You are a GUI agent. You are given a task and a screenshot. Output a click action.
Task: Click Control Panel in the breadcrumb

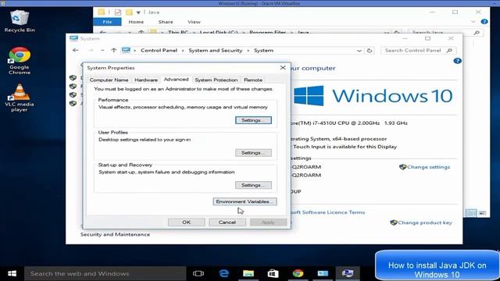coord(159,50)
